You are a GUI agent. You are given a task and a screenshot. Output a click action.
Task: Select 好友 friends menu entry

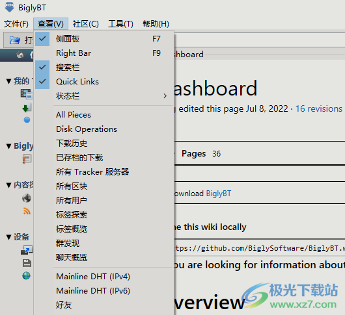(103, 305)
